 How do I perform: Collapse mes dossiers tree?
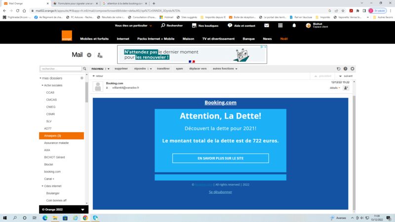click(40, 78)
